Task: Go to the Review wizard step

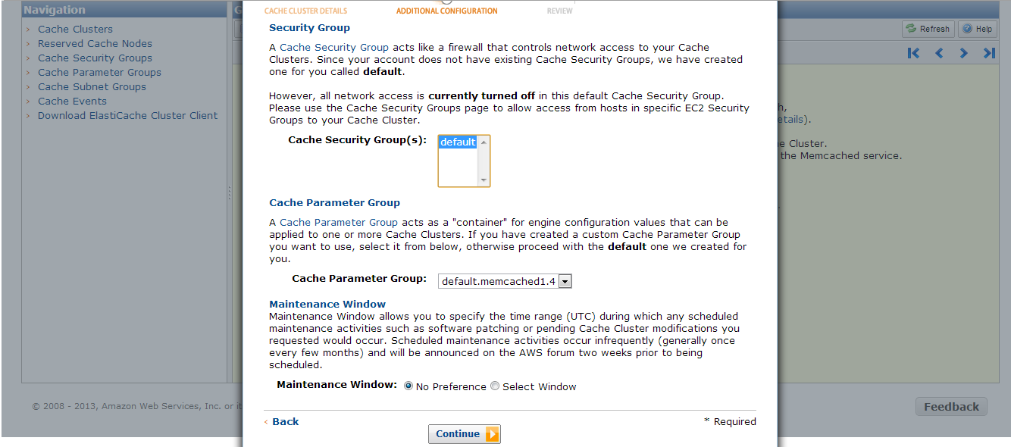Action: [x=559, y=11]
